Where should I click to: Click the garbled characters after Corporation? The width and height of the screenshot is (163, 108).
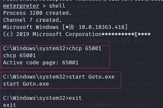pos(126,34)
